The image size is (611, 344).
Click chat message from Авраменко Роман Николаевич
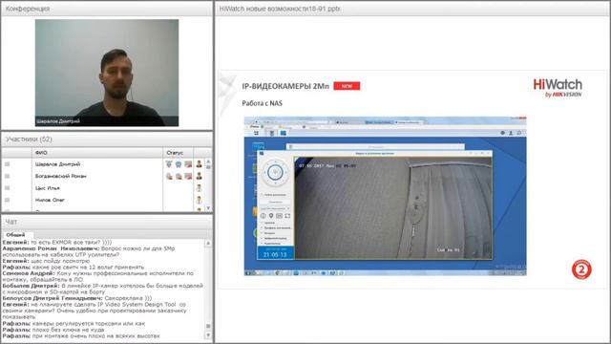coord(90,251)
